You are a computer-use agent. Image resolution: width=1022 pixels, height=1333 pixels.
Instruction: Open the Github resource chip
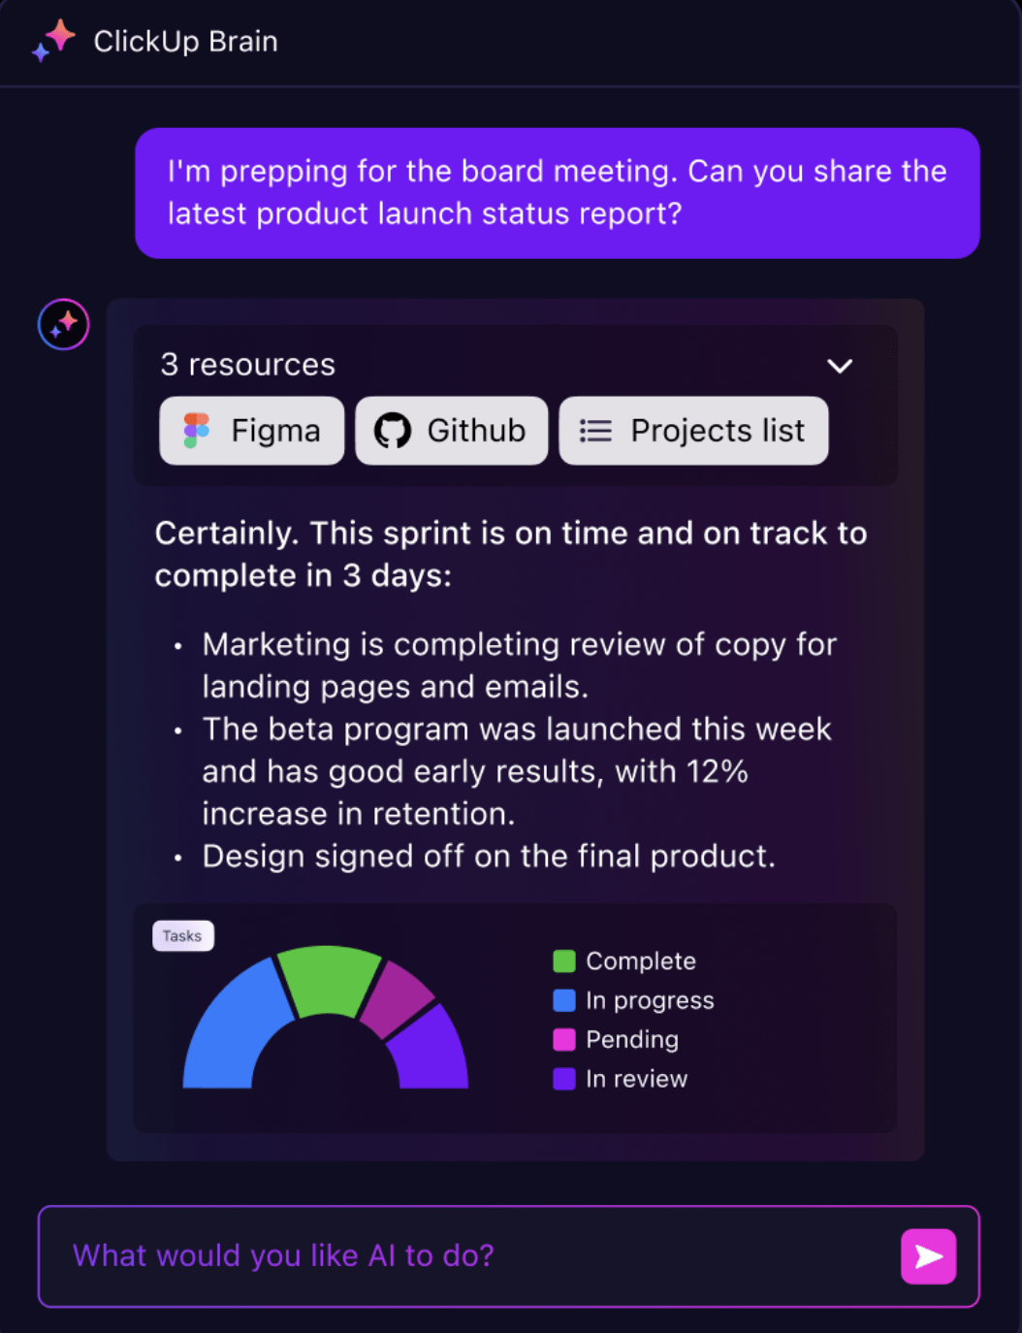coord(452,431)
